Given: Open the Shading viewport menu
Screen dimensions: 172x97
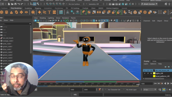Looking at the screenshot, I should pos(43,18).
